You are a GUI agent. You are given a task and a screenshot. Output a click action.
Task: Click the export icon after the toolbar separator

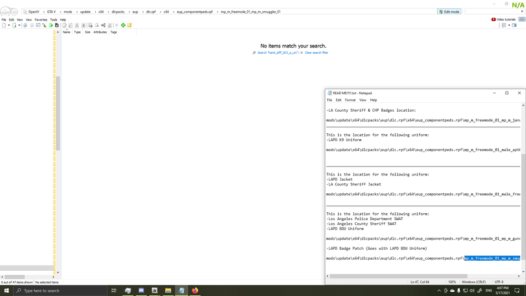pyautogui.click(x=90, y=25)
